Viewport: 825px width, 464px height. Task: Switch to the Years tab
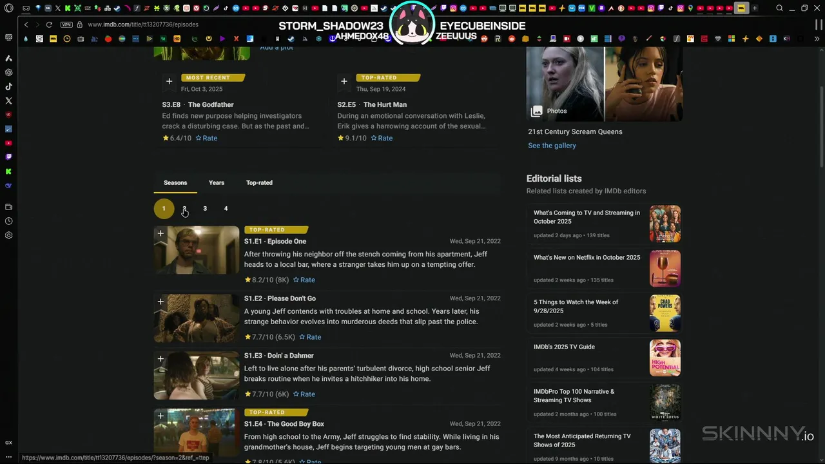click(x=217, y=183)
